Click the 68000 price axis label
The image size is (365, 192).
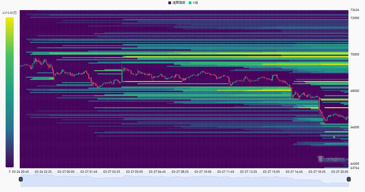click(355, 91)
